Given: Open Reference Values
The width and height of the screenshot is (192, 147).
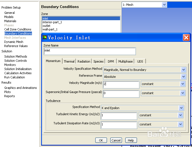Looking at the screenshot, I should click(16, 46).
